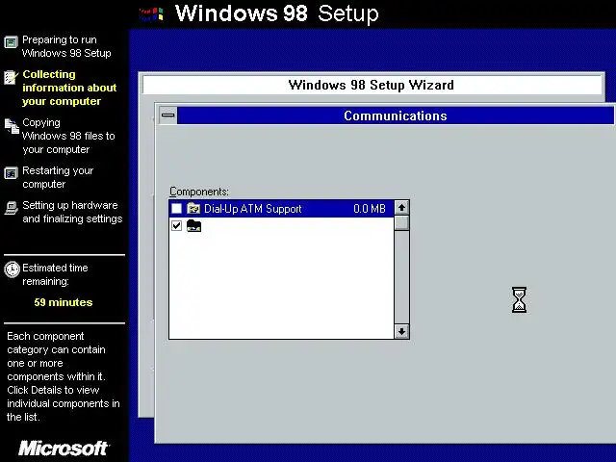Click the Components scrollbar thumb
The width and height of the screenshot is (616, 462).
[401, 223]
